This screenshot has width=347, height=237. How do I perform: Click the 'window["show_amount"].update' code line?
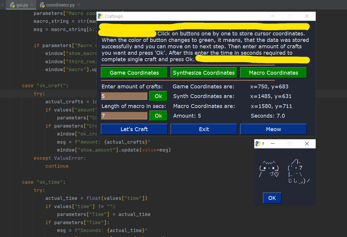tap(114, 150)
